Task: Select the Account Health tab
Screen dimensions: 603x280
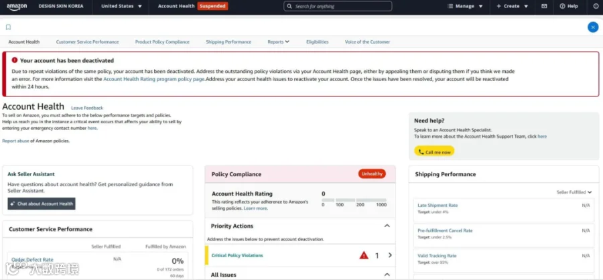Action: click(x=24, y=42)
